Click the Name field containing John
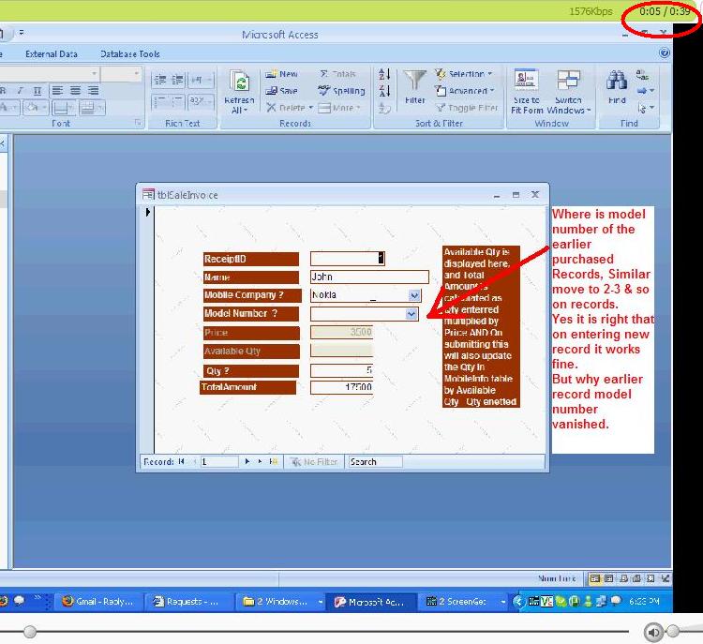Image resolution: width=703 pixels, height=644 pixels. [369, 277]
